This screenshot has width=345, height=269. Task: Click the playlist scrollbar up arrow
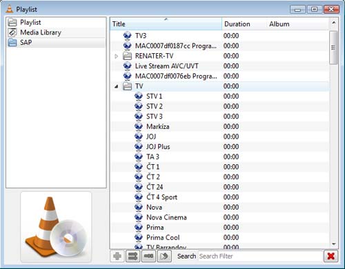coord(334,23)
